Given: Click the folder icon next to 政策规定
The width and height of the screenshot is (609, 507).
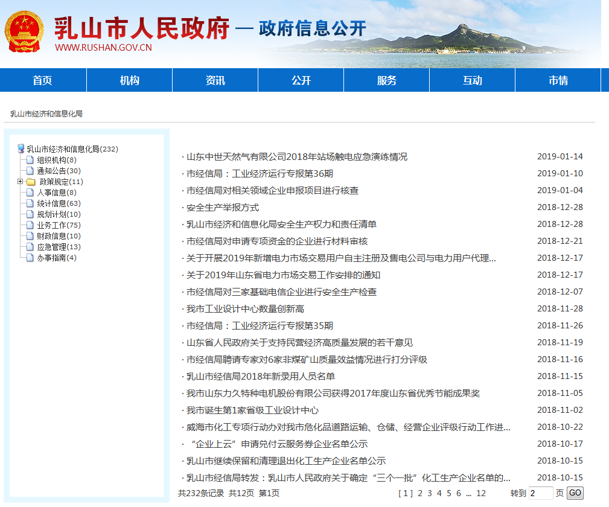Looking at the screenshot, I should tap(31, 182).
